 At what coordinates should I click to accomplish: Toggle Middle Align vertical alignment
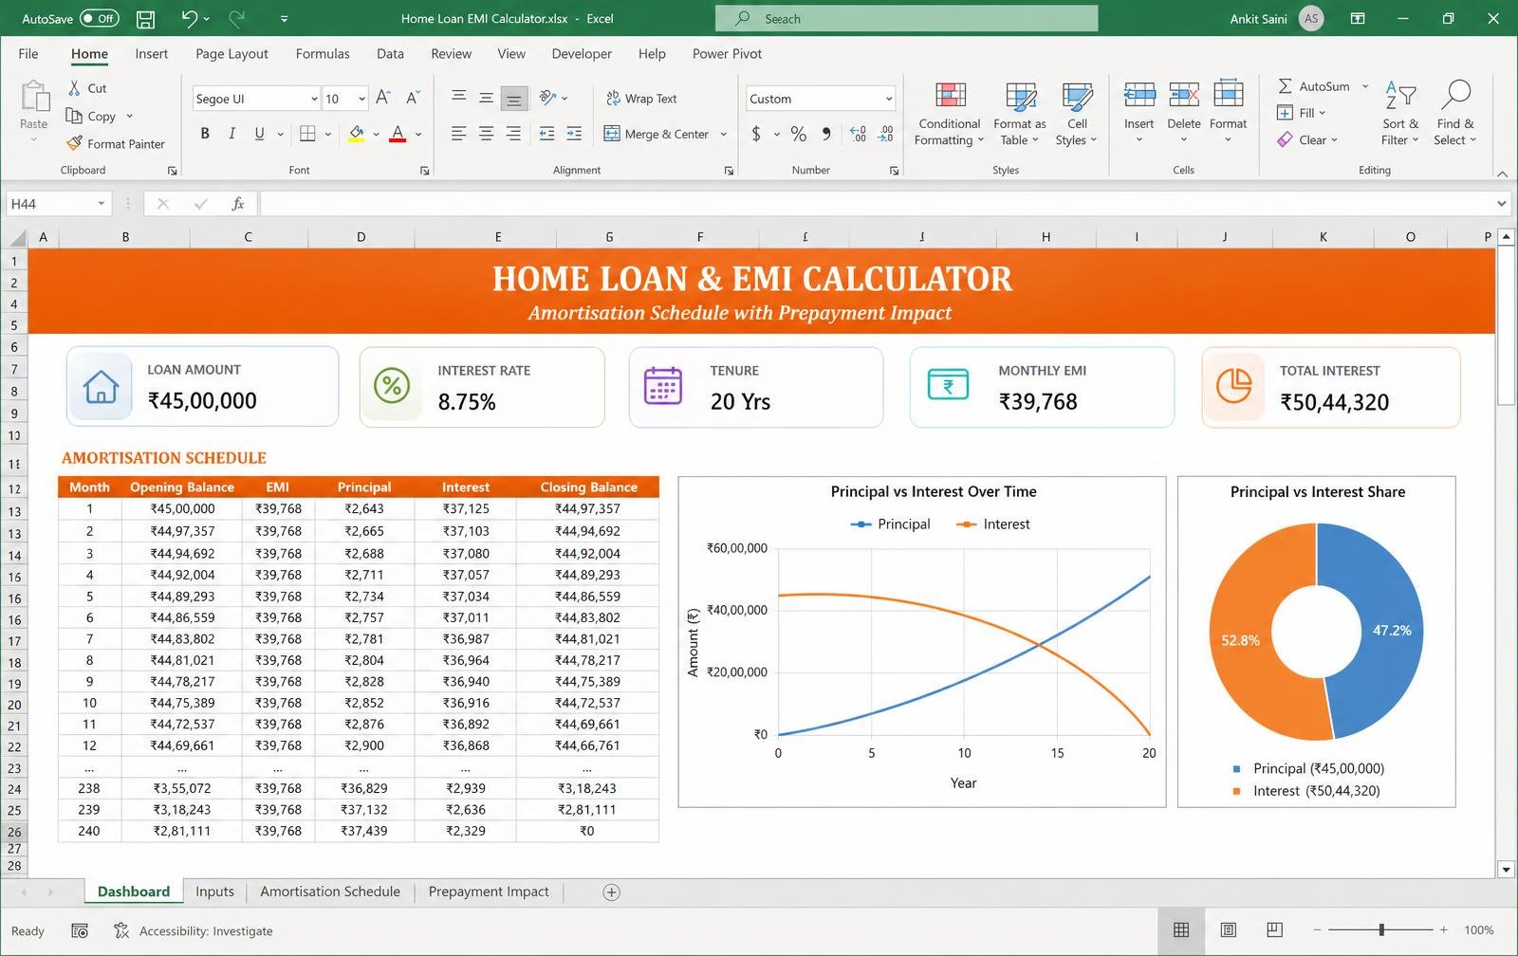[486, 98]
